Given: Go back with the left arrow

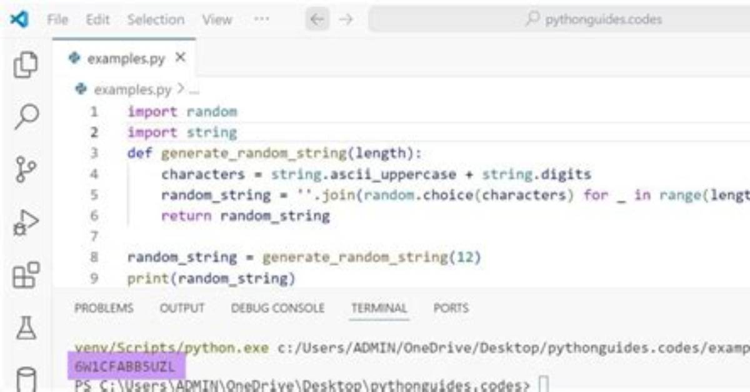Looking at the screenshot, I should pyautogui.click(x=317, y=19).
